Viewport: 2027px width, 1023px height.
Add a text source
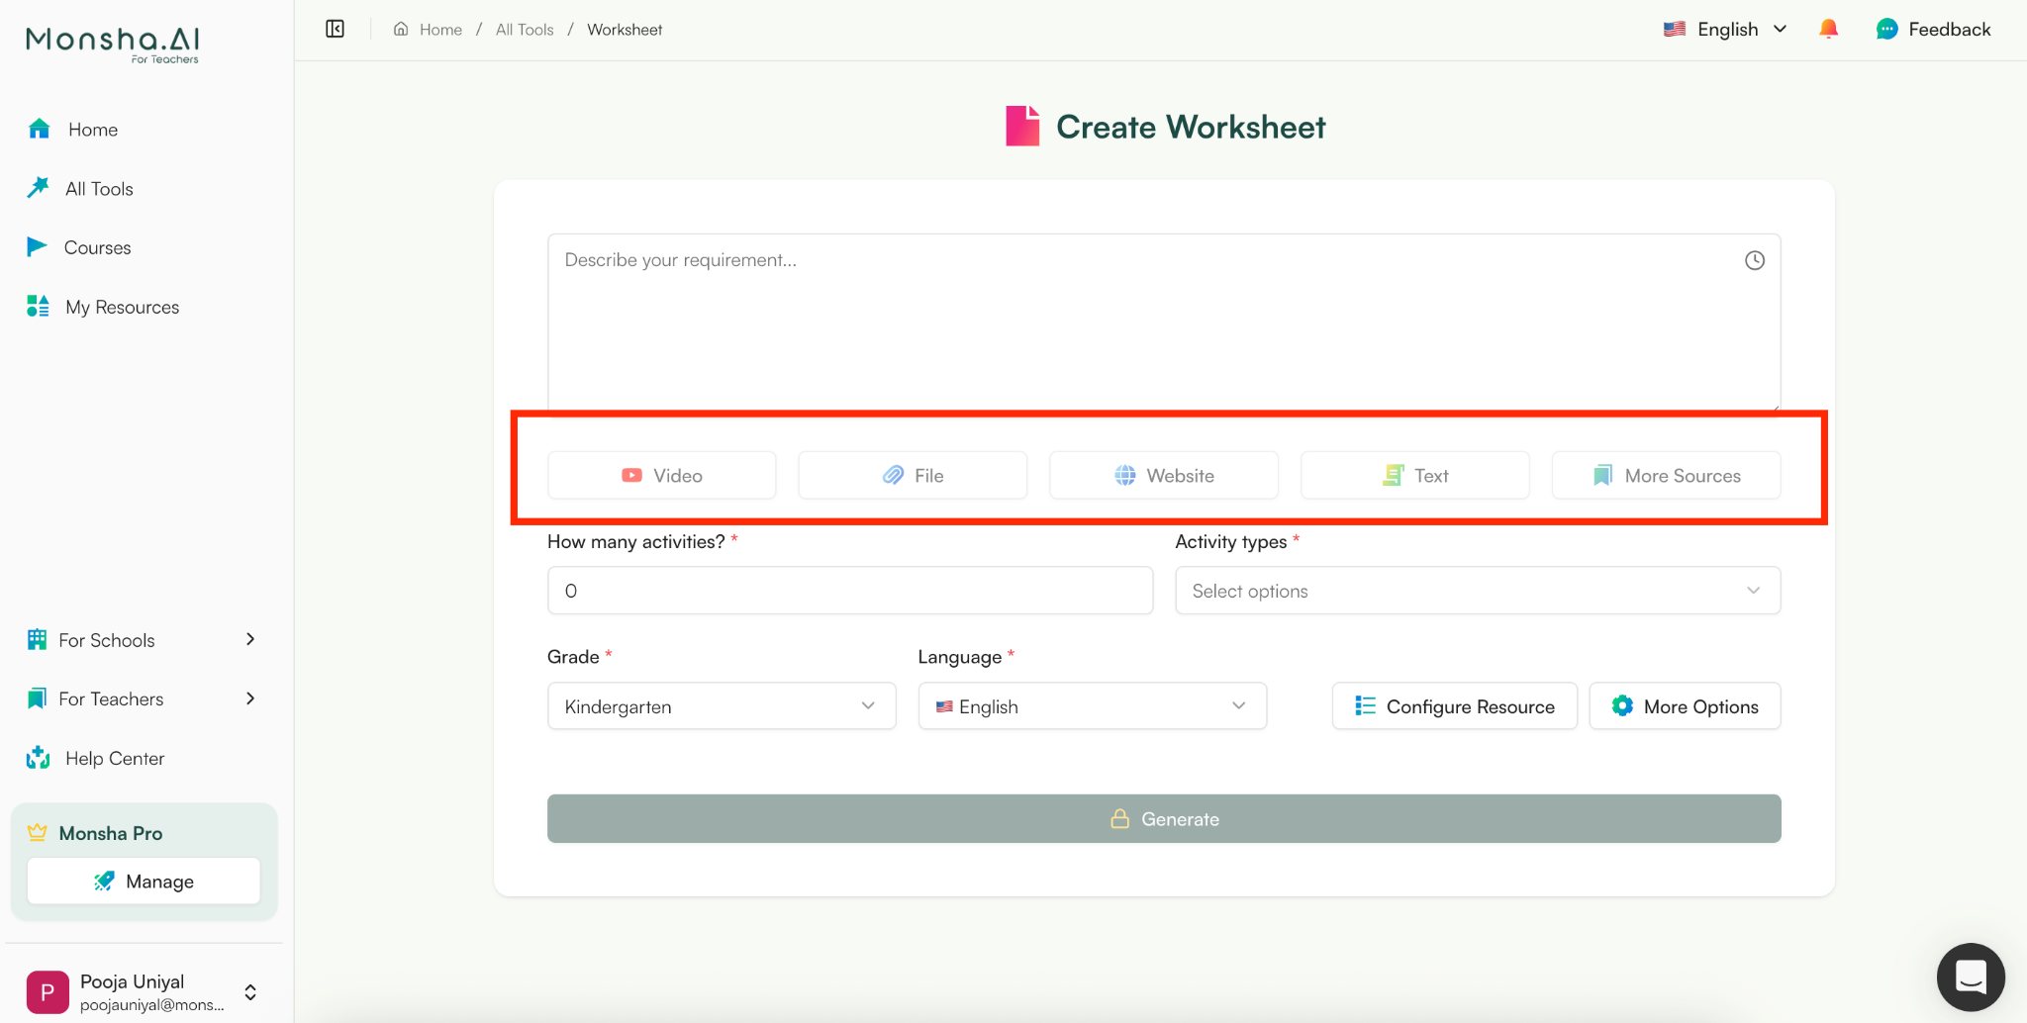(1414, 475)
